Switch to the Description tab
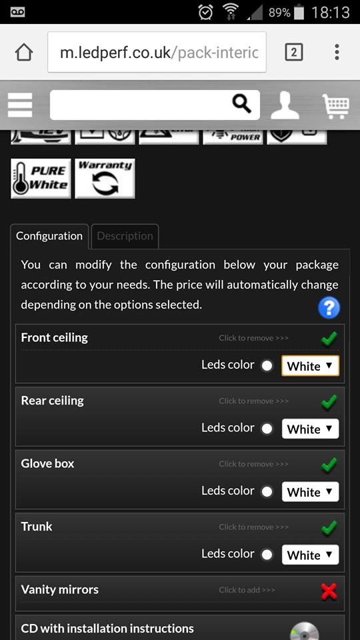This screenshot has height=640, width=360. [125, 236]
